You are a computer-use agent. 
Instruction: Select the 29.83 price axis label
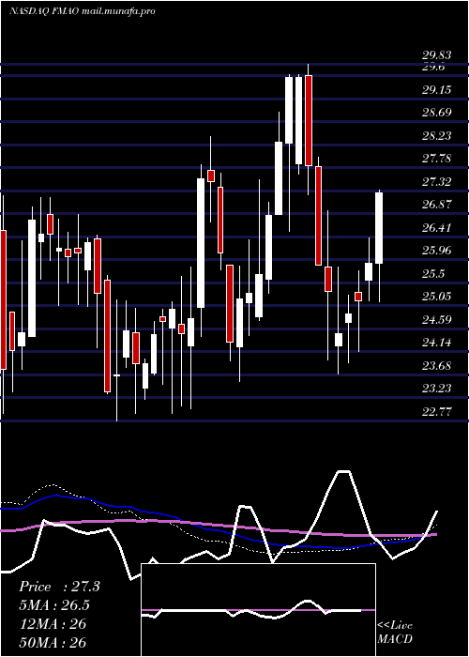(x=437, y=55)
